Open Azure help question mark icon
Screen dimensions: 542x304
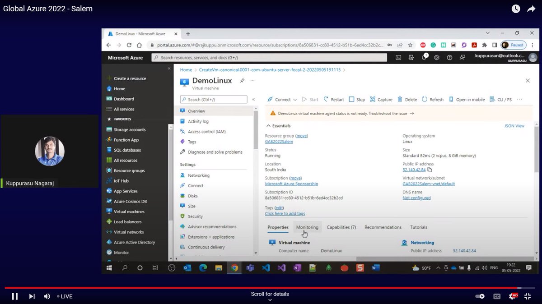(x=449, y=58)
